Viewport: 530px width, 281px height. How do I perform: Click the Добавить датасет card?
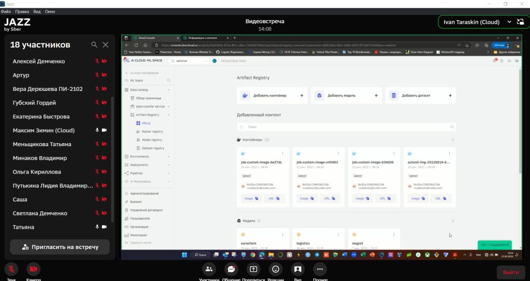pos(420,96)
